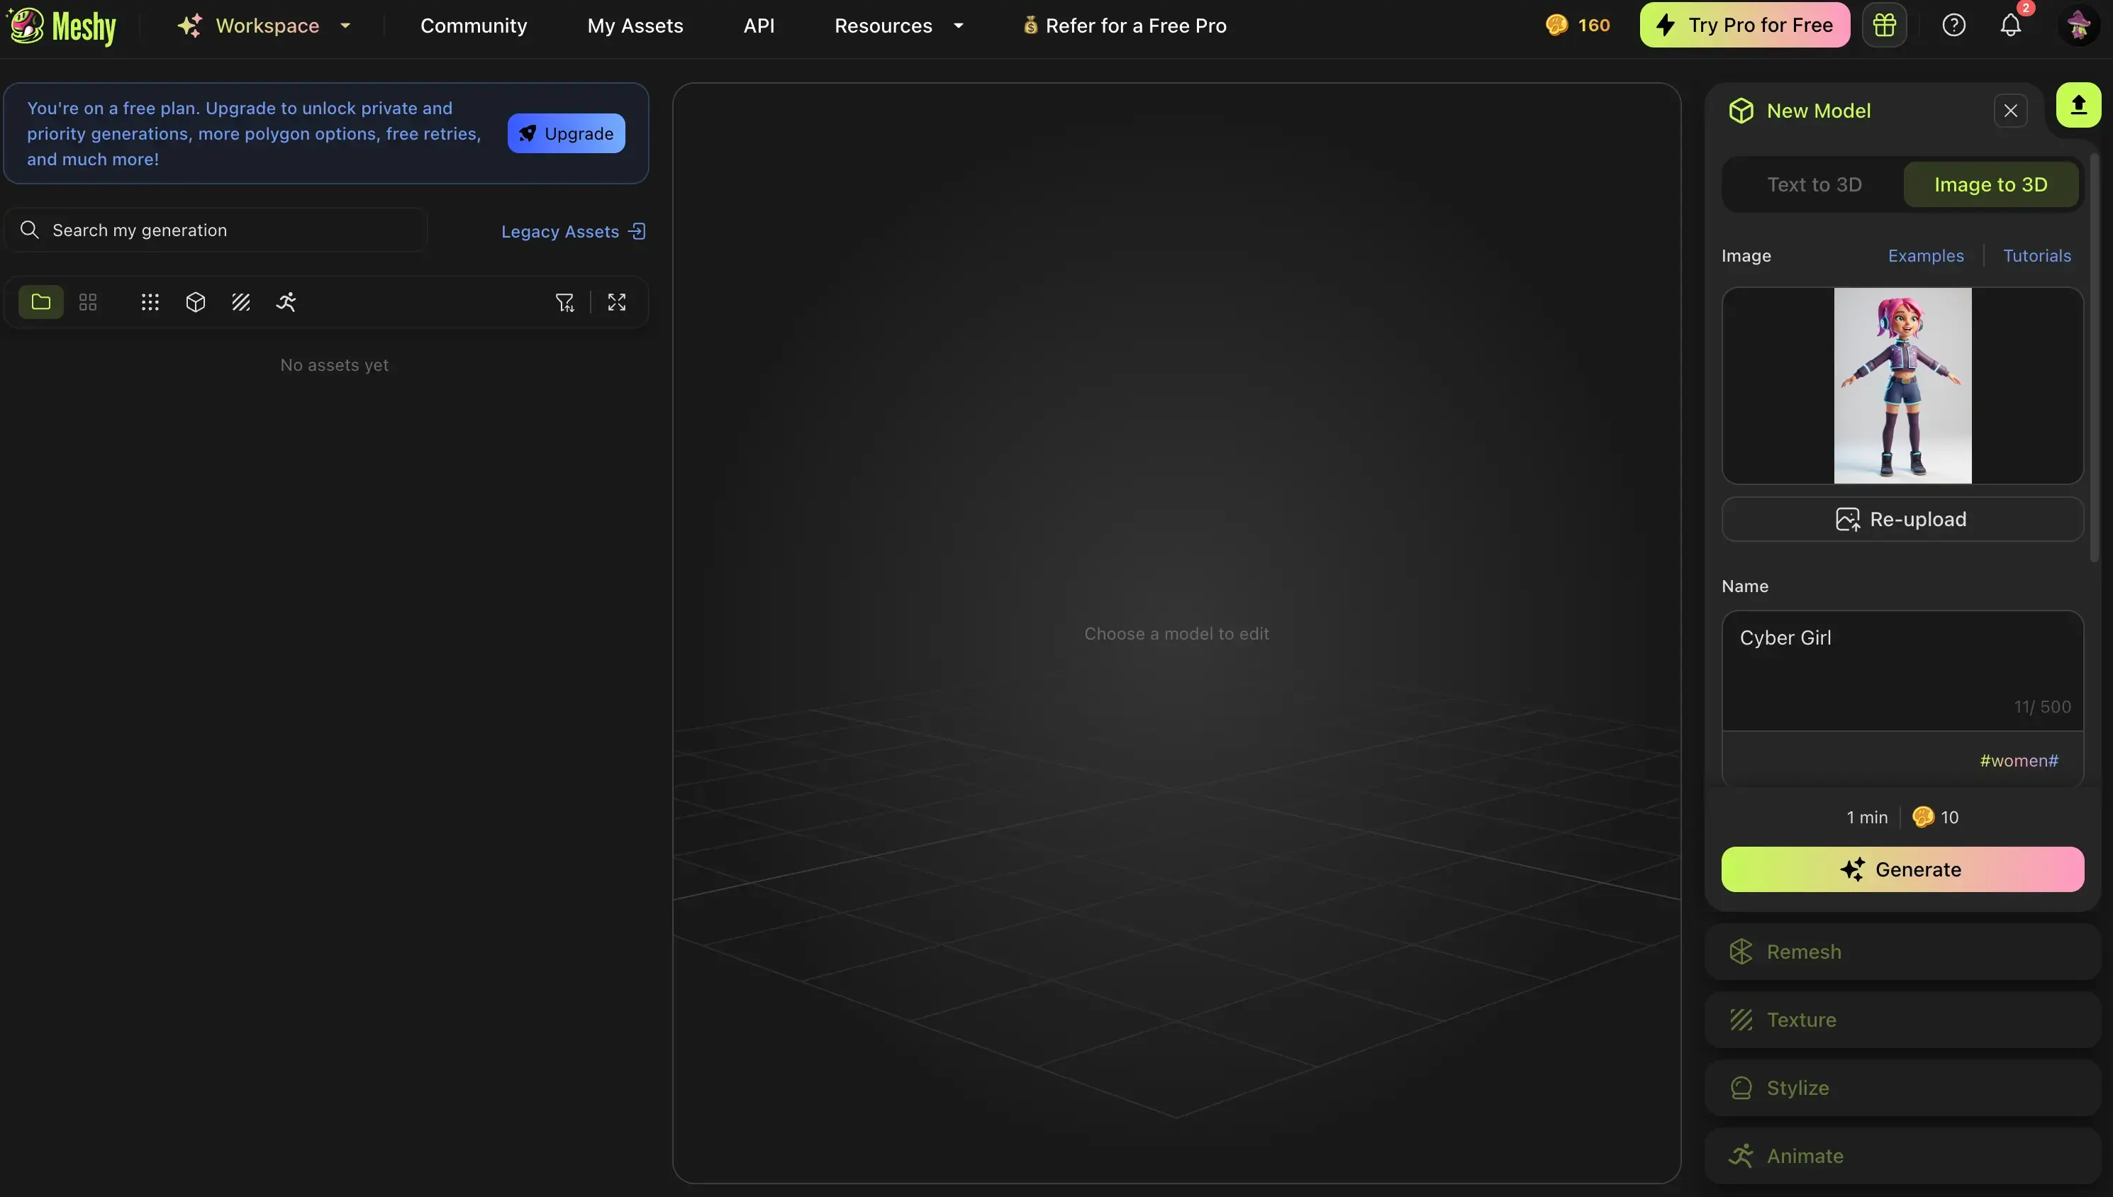Open the Remesh tool in the sidebar
The width and height of the screenshot is (2113, 1197).
point(1901,951)
